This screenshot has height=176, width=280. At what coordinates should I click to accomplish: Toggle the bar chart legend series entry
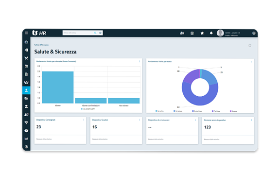(88, 109)
